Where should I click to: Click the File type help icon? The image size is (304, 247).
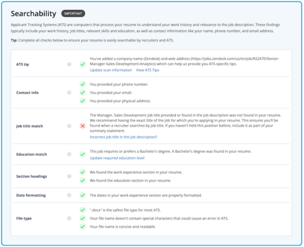pyautogui.click(x=69, y=218)
